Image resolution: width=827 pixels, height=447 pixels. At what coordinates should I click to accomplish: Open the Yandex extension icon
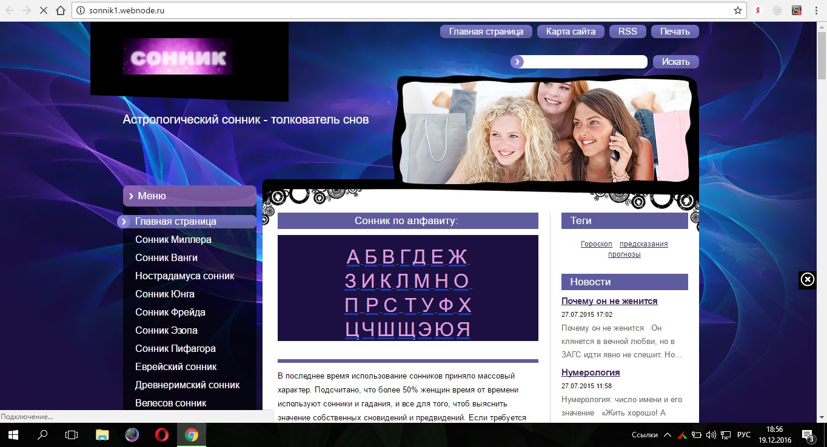[758, 10]
